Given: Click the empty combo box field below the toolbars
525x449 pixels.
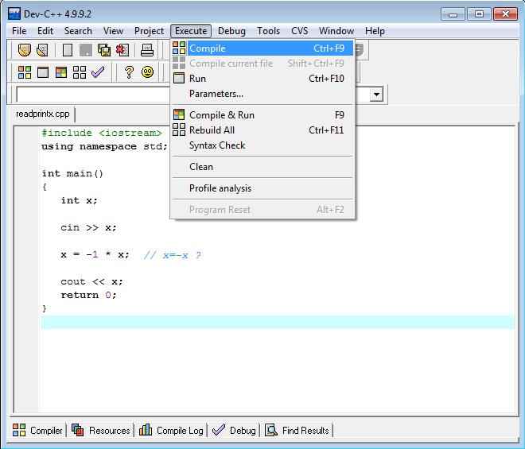Looking at the screenshot, I should 93,95.
